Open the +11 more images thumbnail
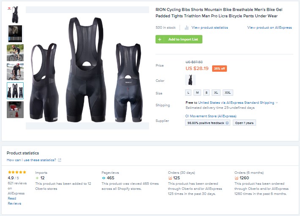 (x=15, y=110)
